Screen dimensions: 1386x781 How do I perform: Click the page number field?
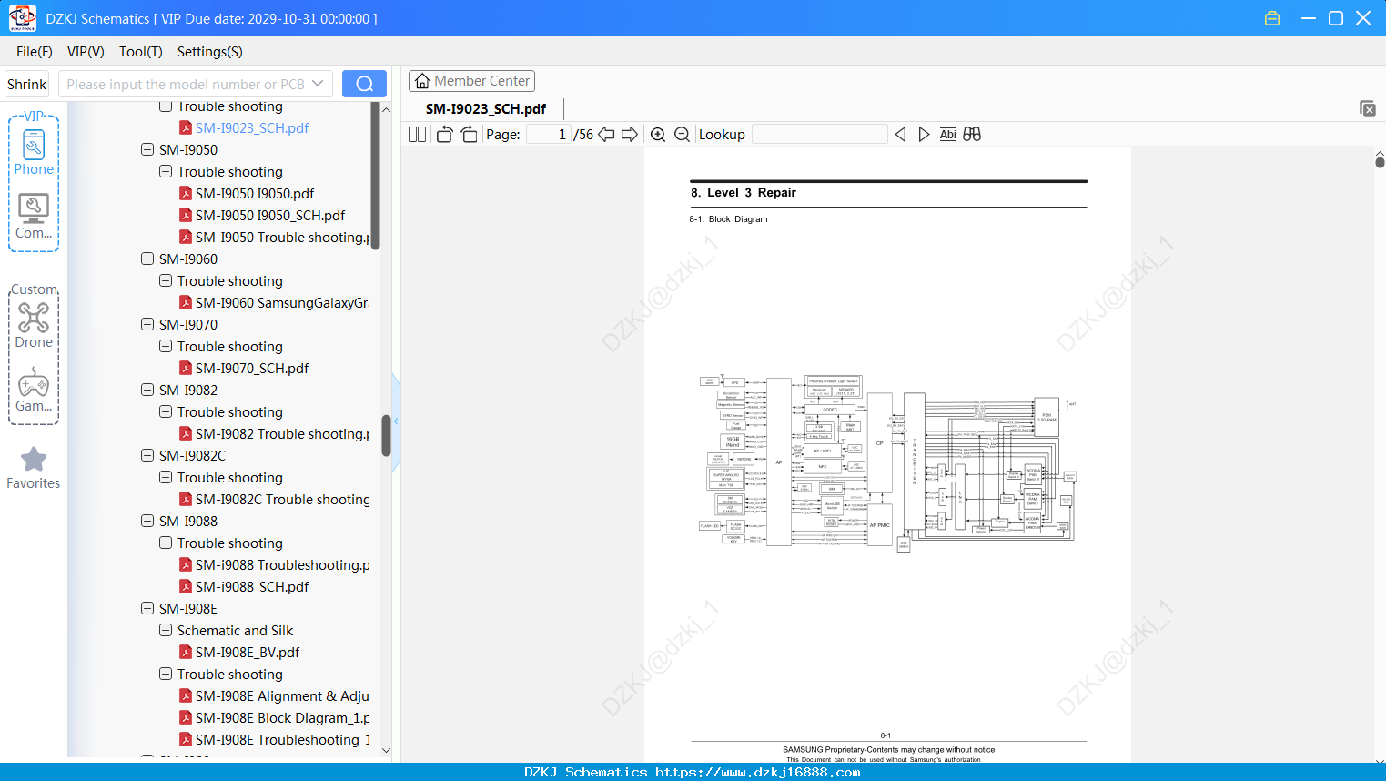pos(549,135)
